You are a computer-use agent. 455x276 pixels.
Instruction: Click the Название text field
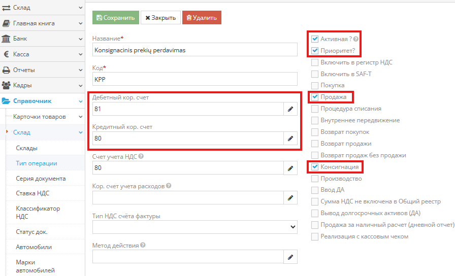pos(195,50)
